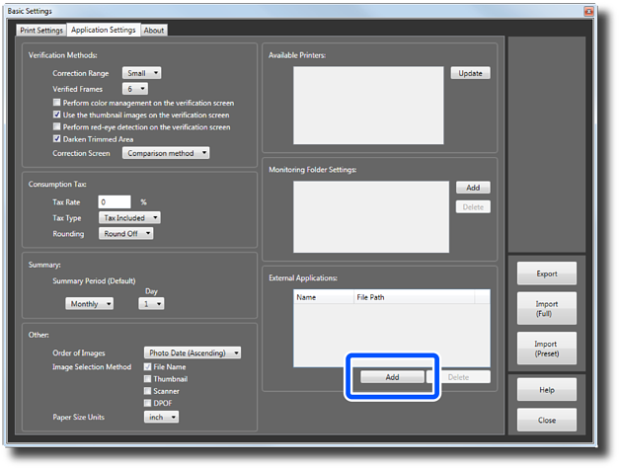
Task: Enable red-eye detection on verification screen
Action: (x=56, y=127)
